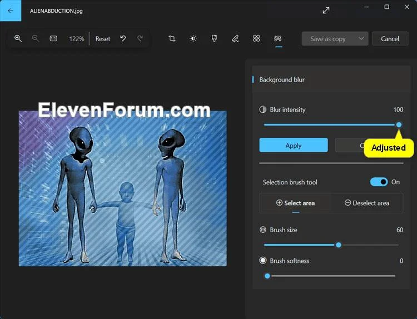Click the Brush softness value 0
Image resolution: width=417 pixels, height=319 pixels.
point(401,261)
